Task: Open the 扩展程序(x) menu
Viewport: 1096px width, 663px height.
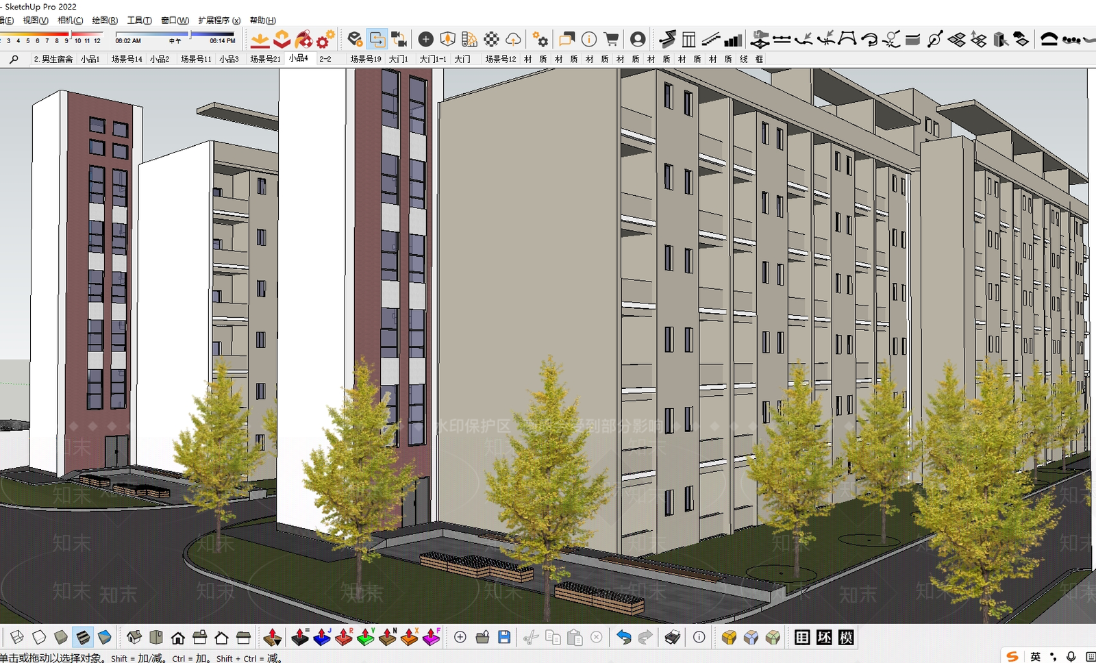Action: 219,21
